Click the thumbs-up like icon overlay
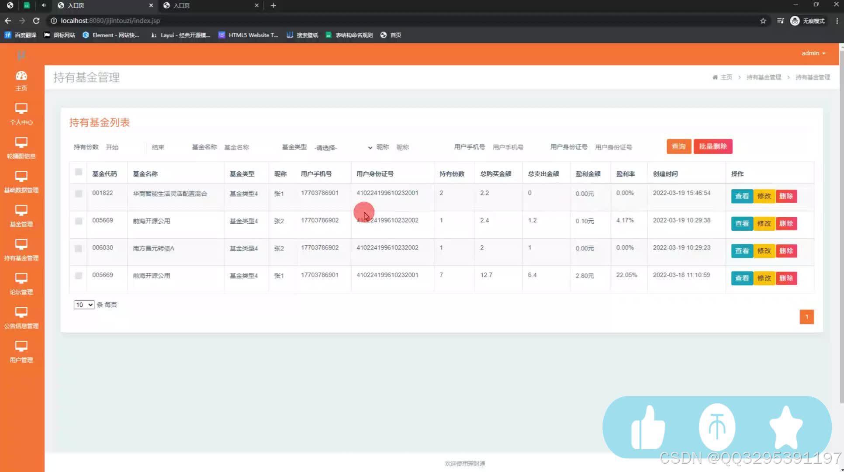The width and height of the screenshot is (844, 472). (x=648, y=427)
